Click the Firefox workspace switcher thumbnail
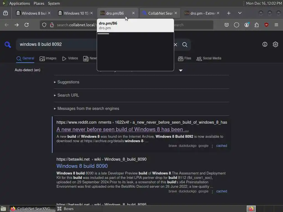The height and width of the screenshot is (212, 283). click(251, 209)
